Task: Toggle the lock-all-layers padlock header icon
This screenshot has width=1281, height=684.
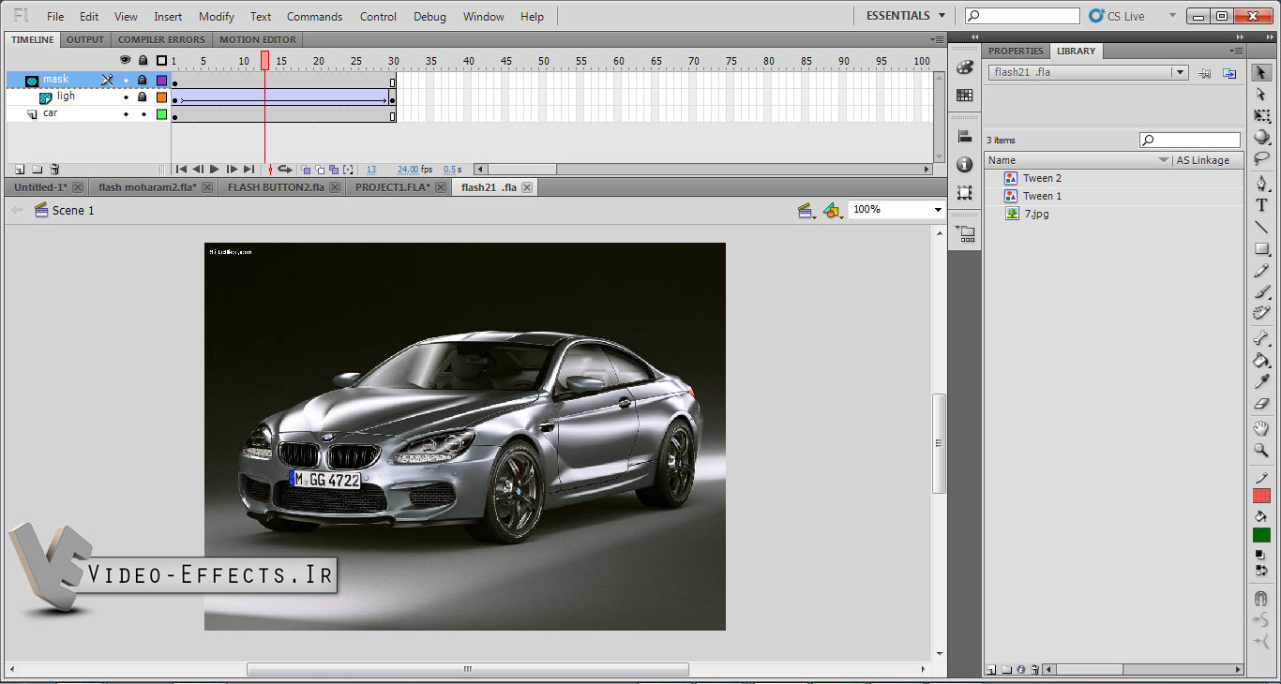Action: [143, 61]
